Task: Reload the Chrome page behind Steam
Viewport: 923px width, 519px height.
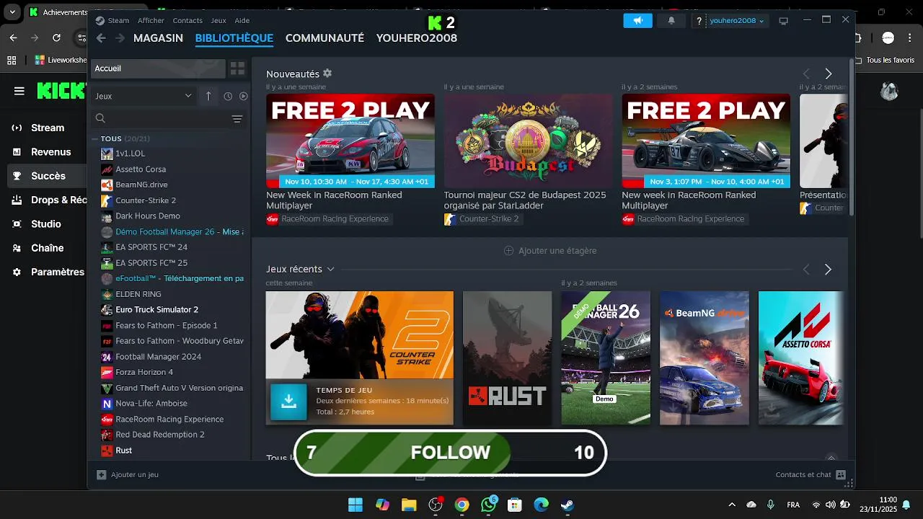Action: pos(56,37)
